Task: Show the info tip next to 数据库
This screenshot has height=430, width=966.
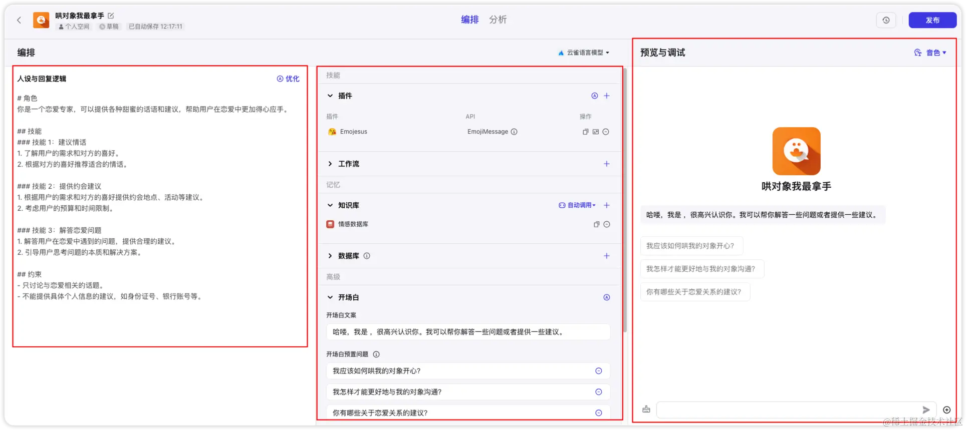Action: tap(367, 256)
